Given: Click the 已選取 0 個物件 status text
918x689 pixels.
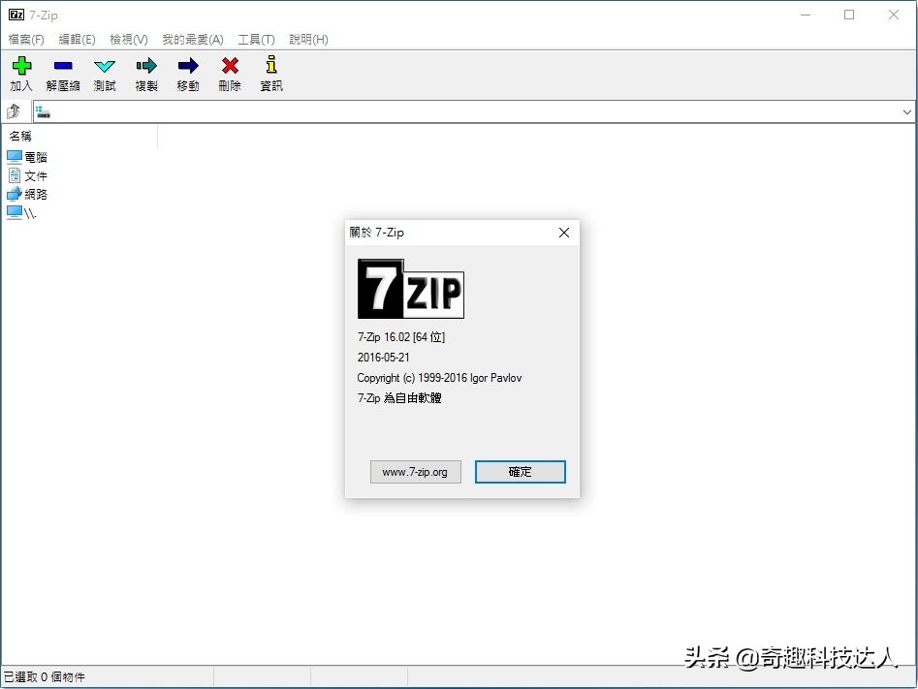Looking at the screenshot, I should click(x=45, y=676).
